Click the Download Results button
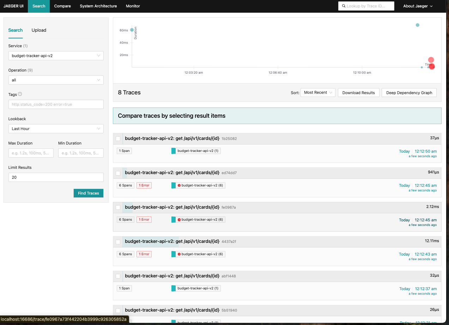Screen dimensions: 449x325 358,93
